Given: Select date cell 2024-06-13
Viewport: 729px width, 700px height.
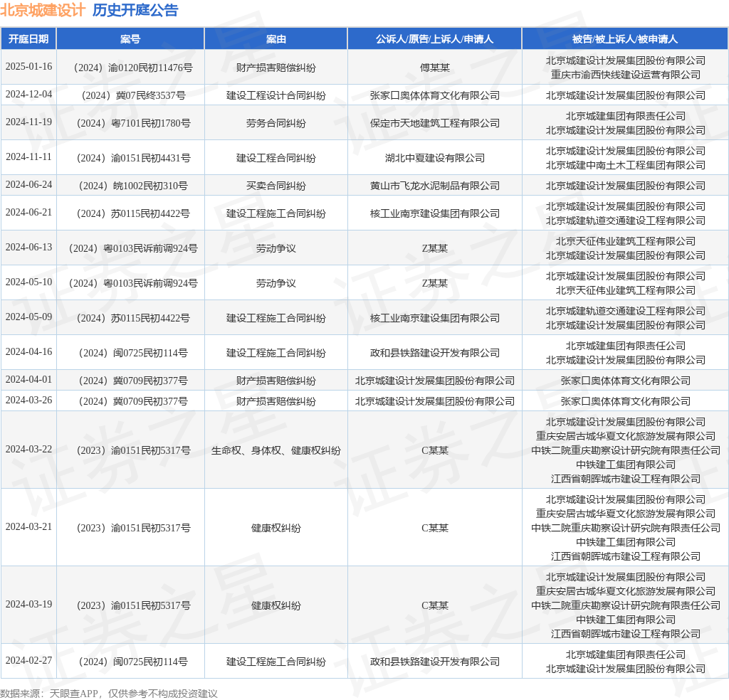Looking at the screenshot, I should tap(28, 248).
